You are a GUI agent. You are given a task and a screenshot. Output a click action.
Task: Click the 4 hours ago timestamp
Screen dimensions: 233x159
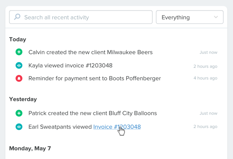coord(205,78)
